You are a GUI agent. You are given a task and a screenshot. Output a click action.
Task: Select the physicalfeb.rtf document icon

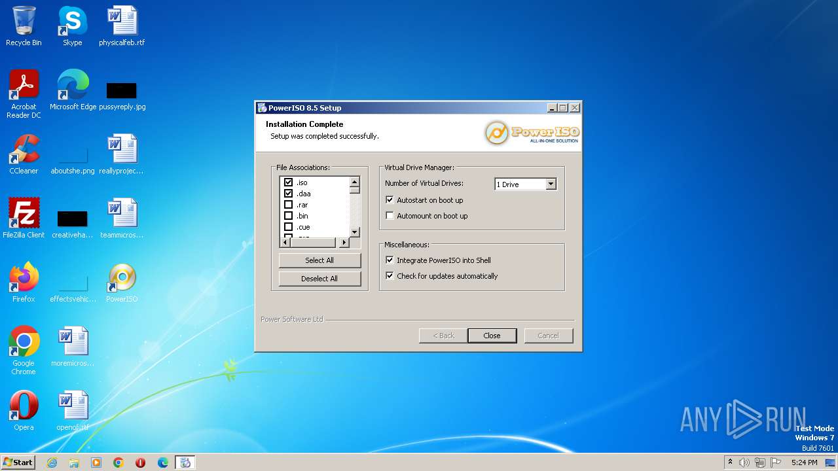pos(122,26)
